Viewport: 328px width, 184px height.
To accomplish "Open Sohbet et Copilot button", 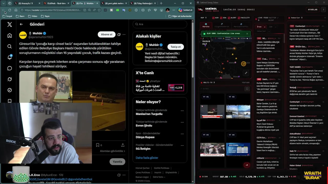I will coord(185,10).
